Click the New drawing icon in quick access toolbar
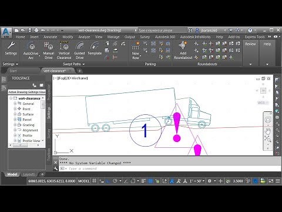 [16, 30]
